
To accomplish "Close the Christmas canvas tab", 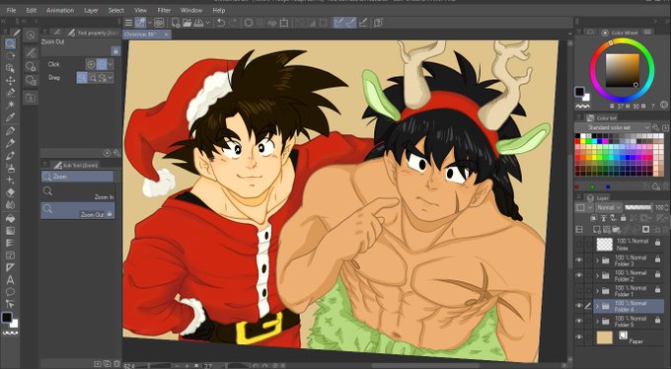I will point(167,34).
